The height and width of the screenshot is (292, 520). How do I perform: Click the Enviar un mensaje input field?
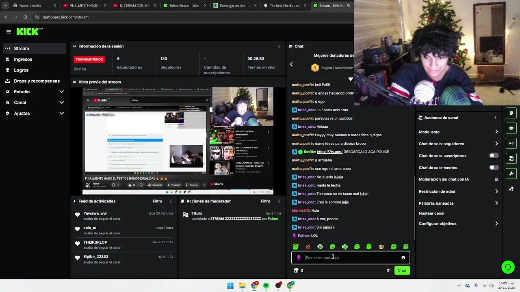(x=351, y=258)
